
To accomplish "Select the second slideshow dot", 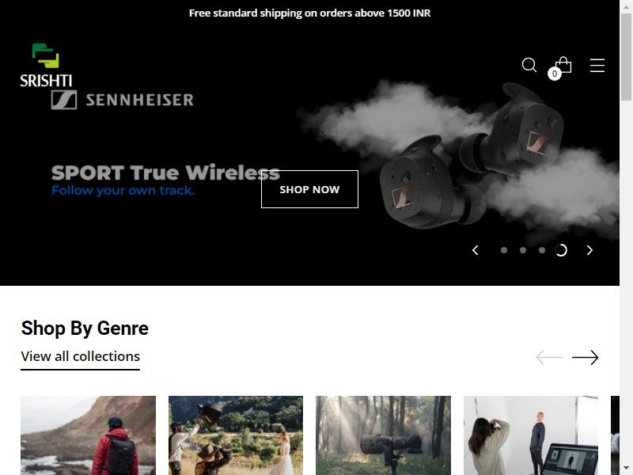I will point(523,250).
